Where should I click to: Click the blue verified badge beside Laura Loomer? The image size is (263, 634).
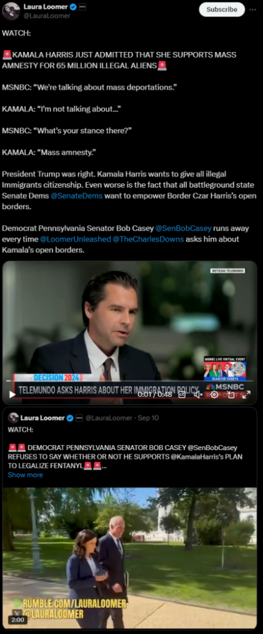pos(73,7)
